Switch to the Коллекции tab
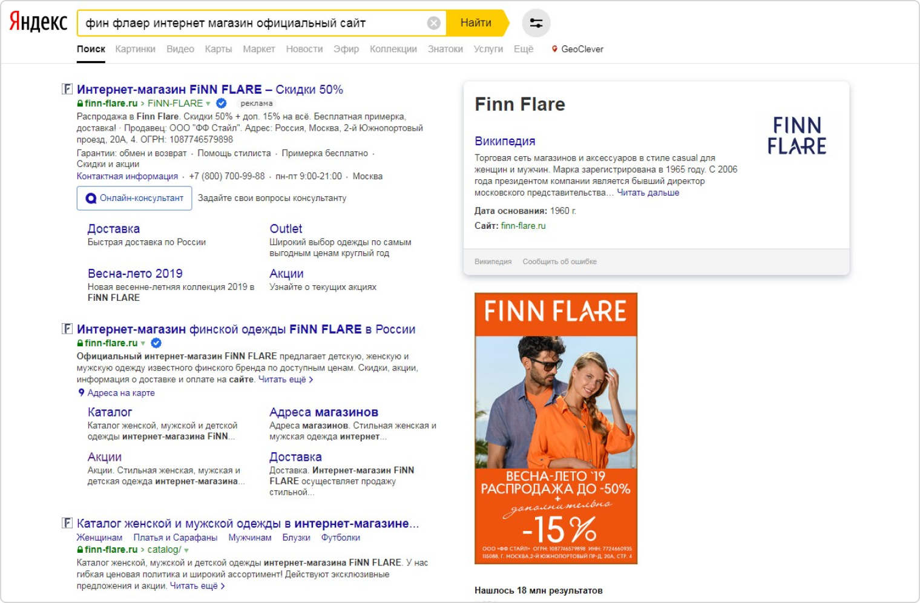Screen dimensions: 920x603 (x=393, y=49)
